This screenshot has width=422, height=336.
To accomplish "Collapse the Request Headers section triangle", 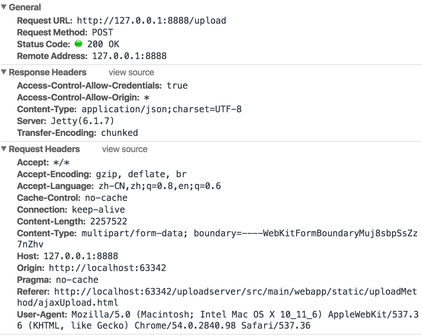I will pos(3,149).
